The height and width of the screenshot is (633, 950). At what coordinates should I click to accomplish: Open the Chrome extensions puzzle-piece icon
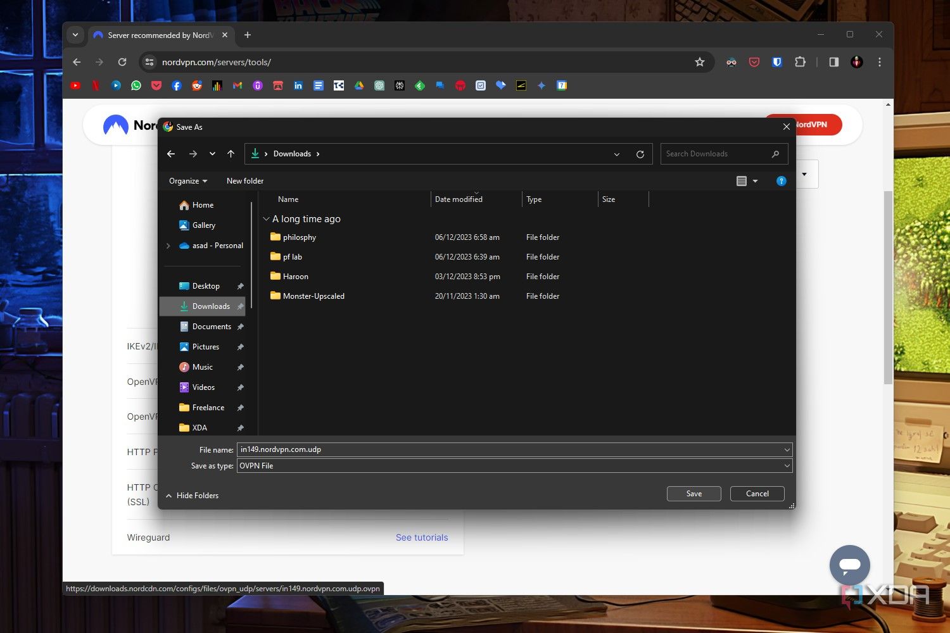800,62
